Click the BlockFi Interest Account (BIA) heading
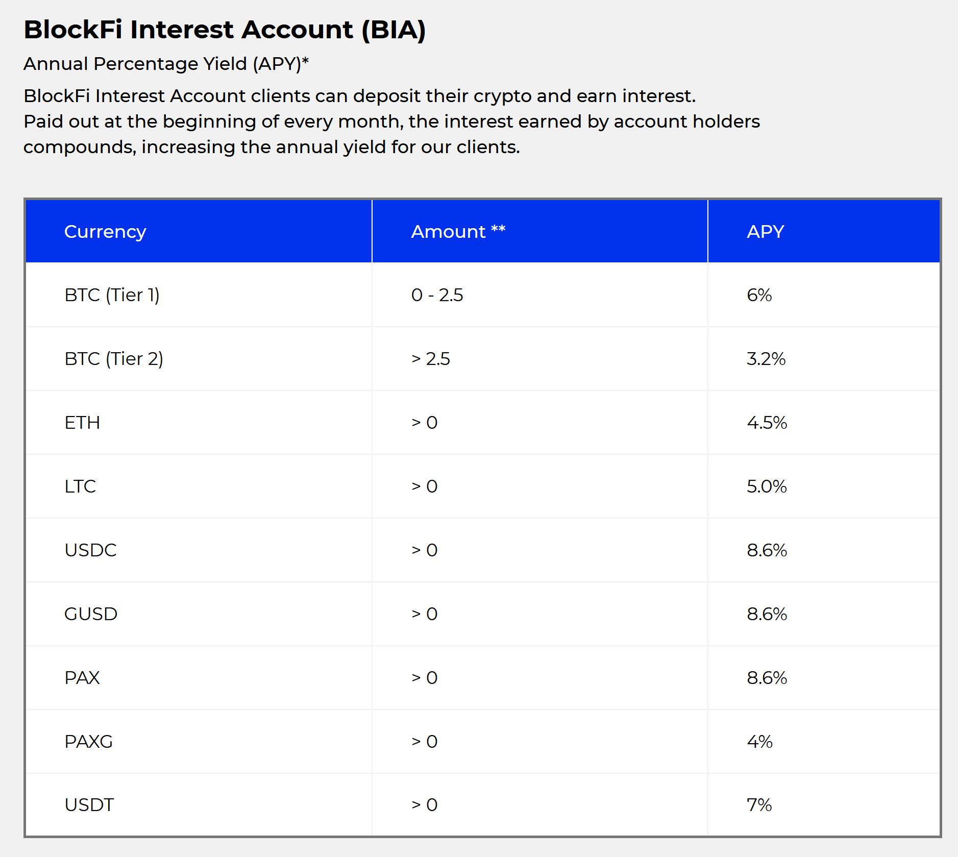This screenshot has width=958, height=857. tap(225, 30)
